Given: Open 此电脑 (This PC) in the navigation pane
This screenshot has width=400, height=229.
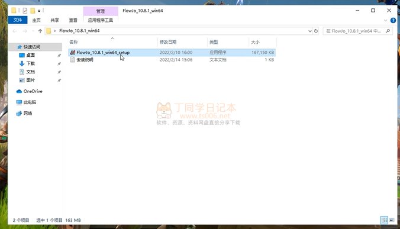Looking at the screenshot, I should [x=30, y=102].
